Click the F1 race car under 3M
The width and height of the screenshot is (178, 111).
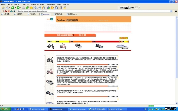pos(99,46)
